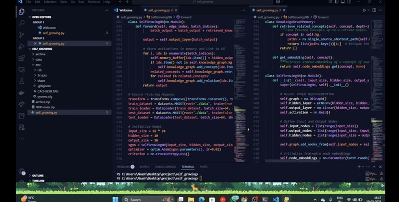This screenshot has width=399, height=202.
Task: Run the Python file with play button
Action: coord(365,10)
